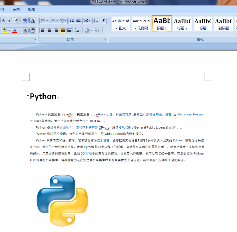Apply a numbered list
Viewport: 237px width, 232px height.
point(53,21)
